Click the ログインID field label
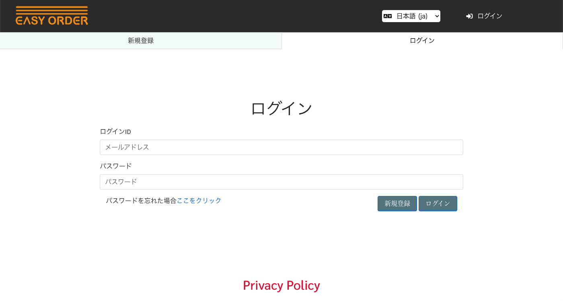 (x=115, y=132)
